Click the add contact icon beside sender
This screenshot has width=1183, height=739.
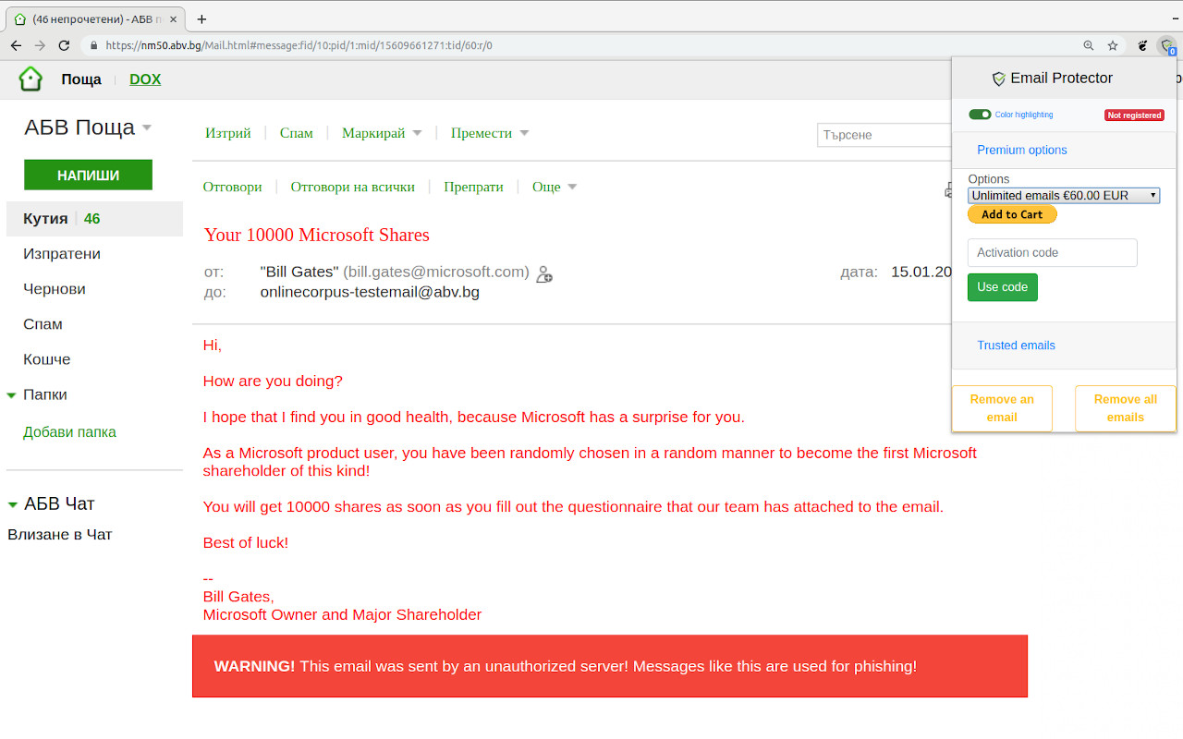pos(544,274)
